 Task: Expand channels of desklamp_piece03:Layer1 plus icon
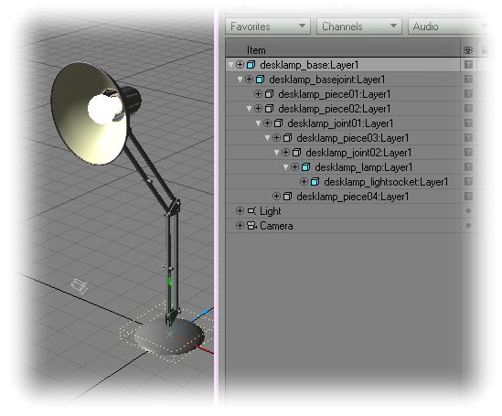[x=276, y=137]
